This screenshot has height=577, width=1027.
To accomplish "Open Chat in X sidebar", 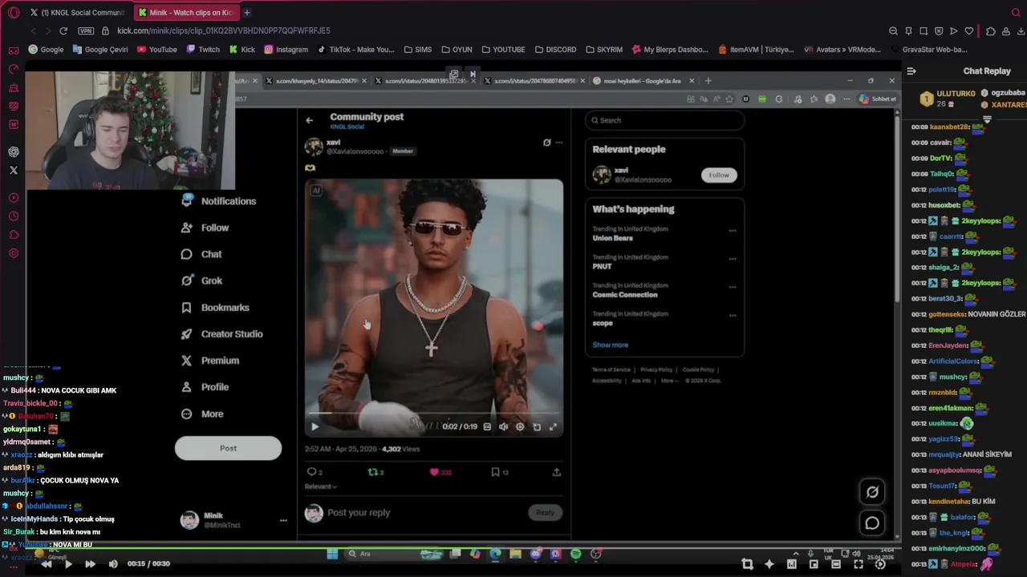I will point(201,254).
